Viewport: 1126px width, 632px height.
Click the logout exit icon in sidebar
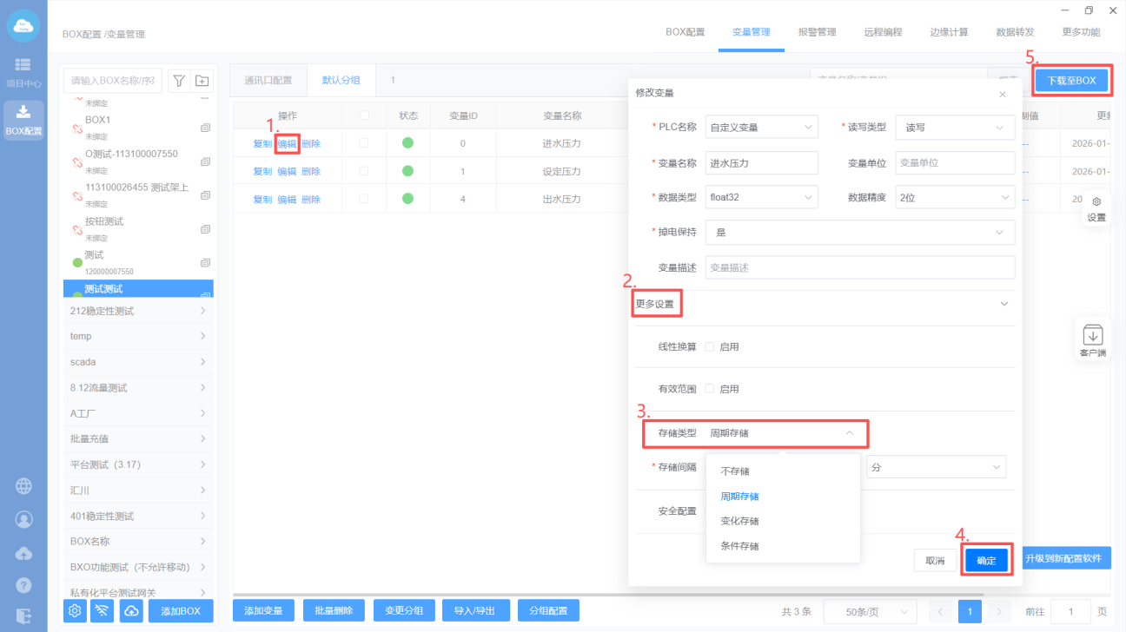[23, 616]
